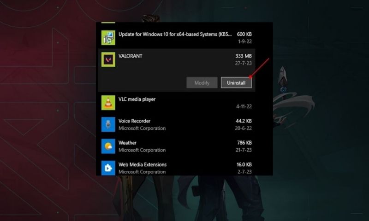The height and width of the screenshot is (221, 369).
Task: Click the 4-11-22 date for VLC
Action: pyautogui.click(x=244, y=106)
